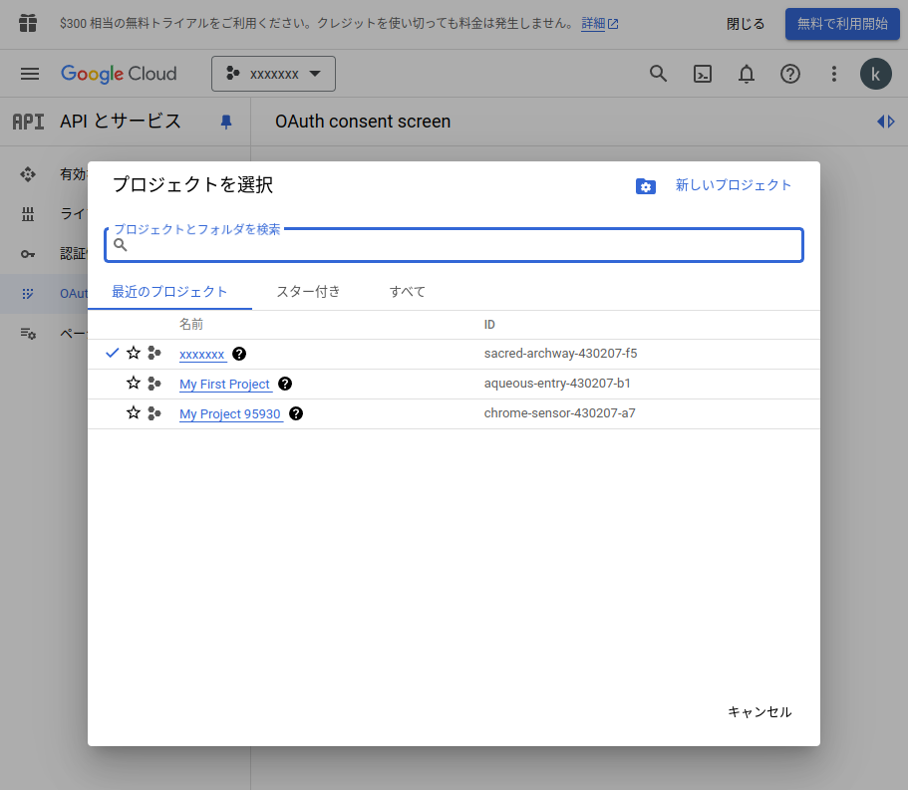Open the My First Project link
This screenshot has width=908, height=790.
point(224,385)
